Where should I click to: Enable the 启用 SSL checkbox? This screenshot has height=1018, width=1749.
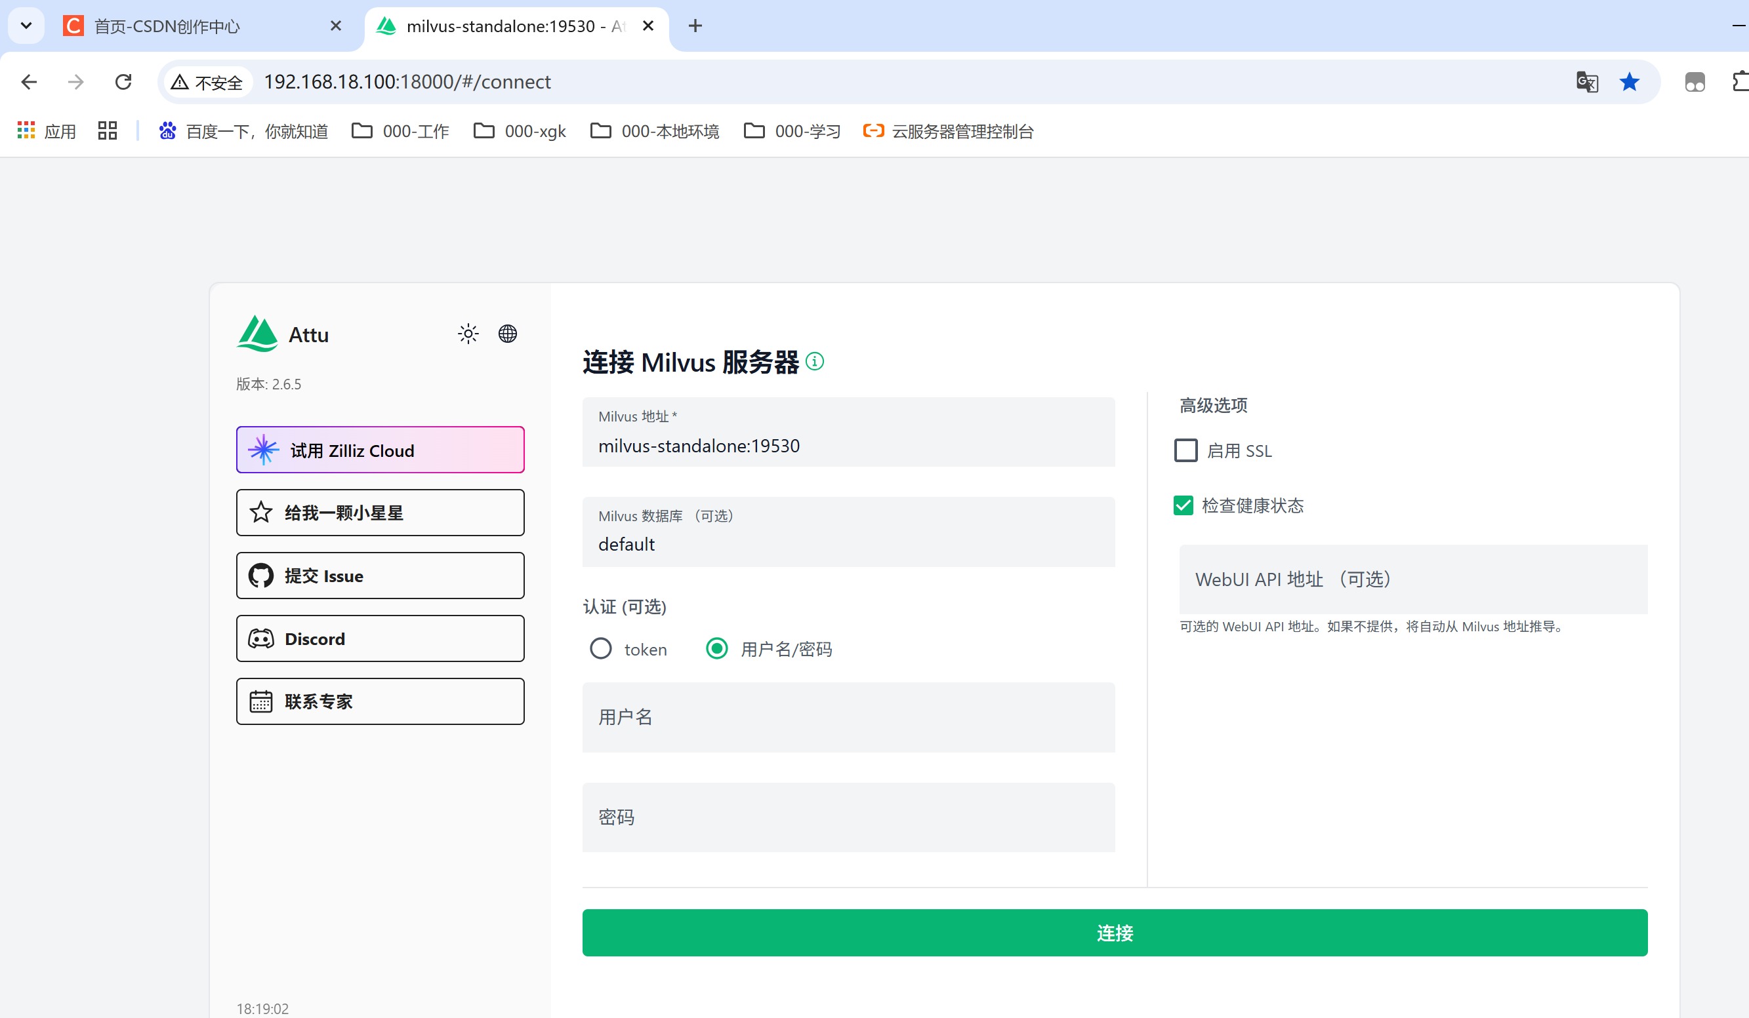pyautogui.click(x=1185, y=451)
